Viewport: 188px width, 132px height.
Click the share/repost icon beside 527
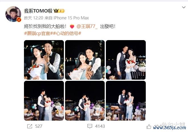30,126
